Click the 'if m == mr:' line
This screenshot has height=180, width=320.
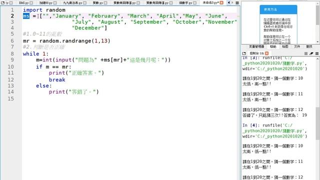tap(53, 66)
